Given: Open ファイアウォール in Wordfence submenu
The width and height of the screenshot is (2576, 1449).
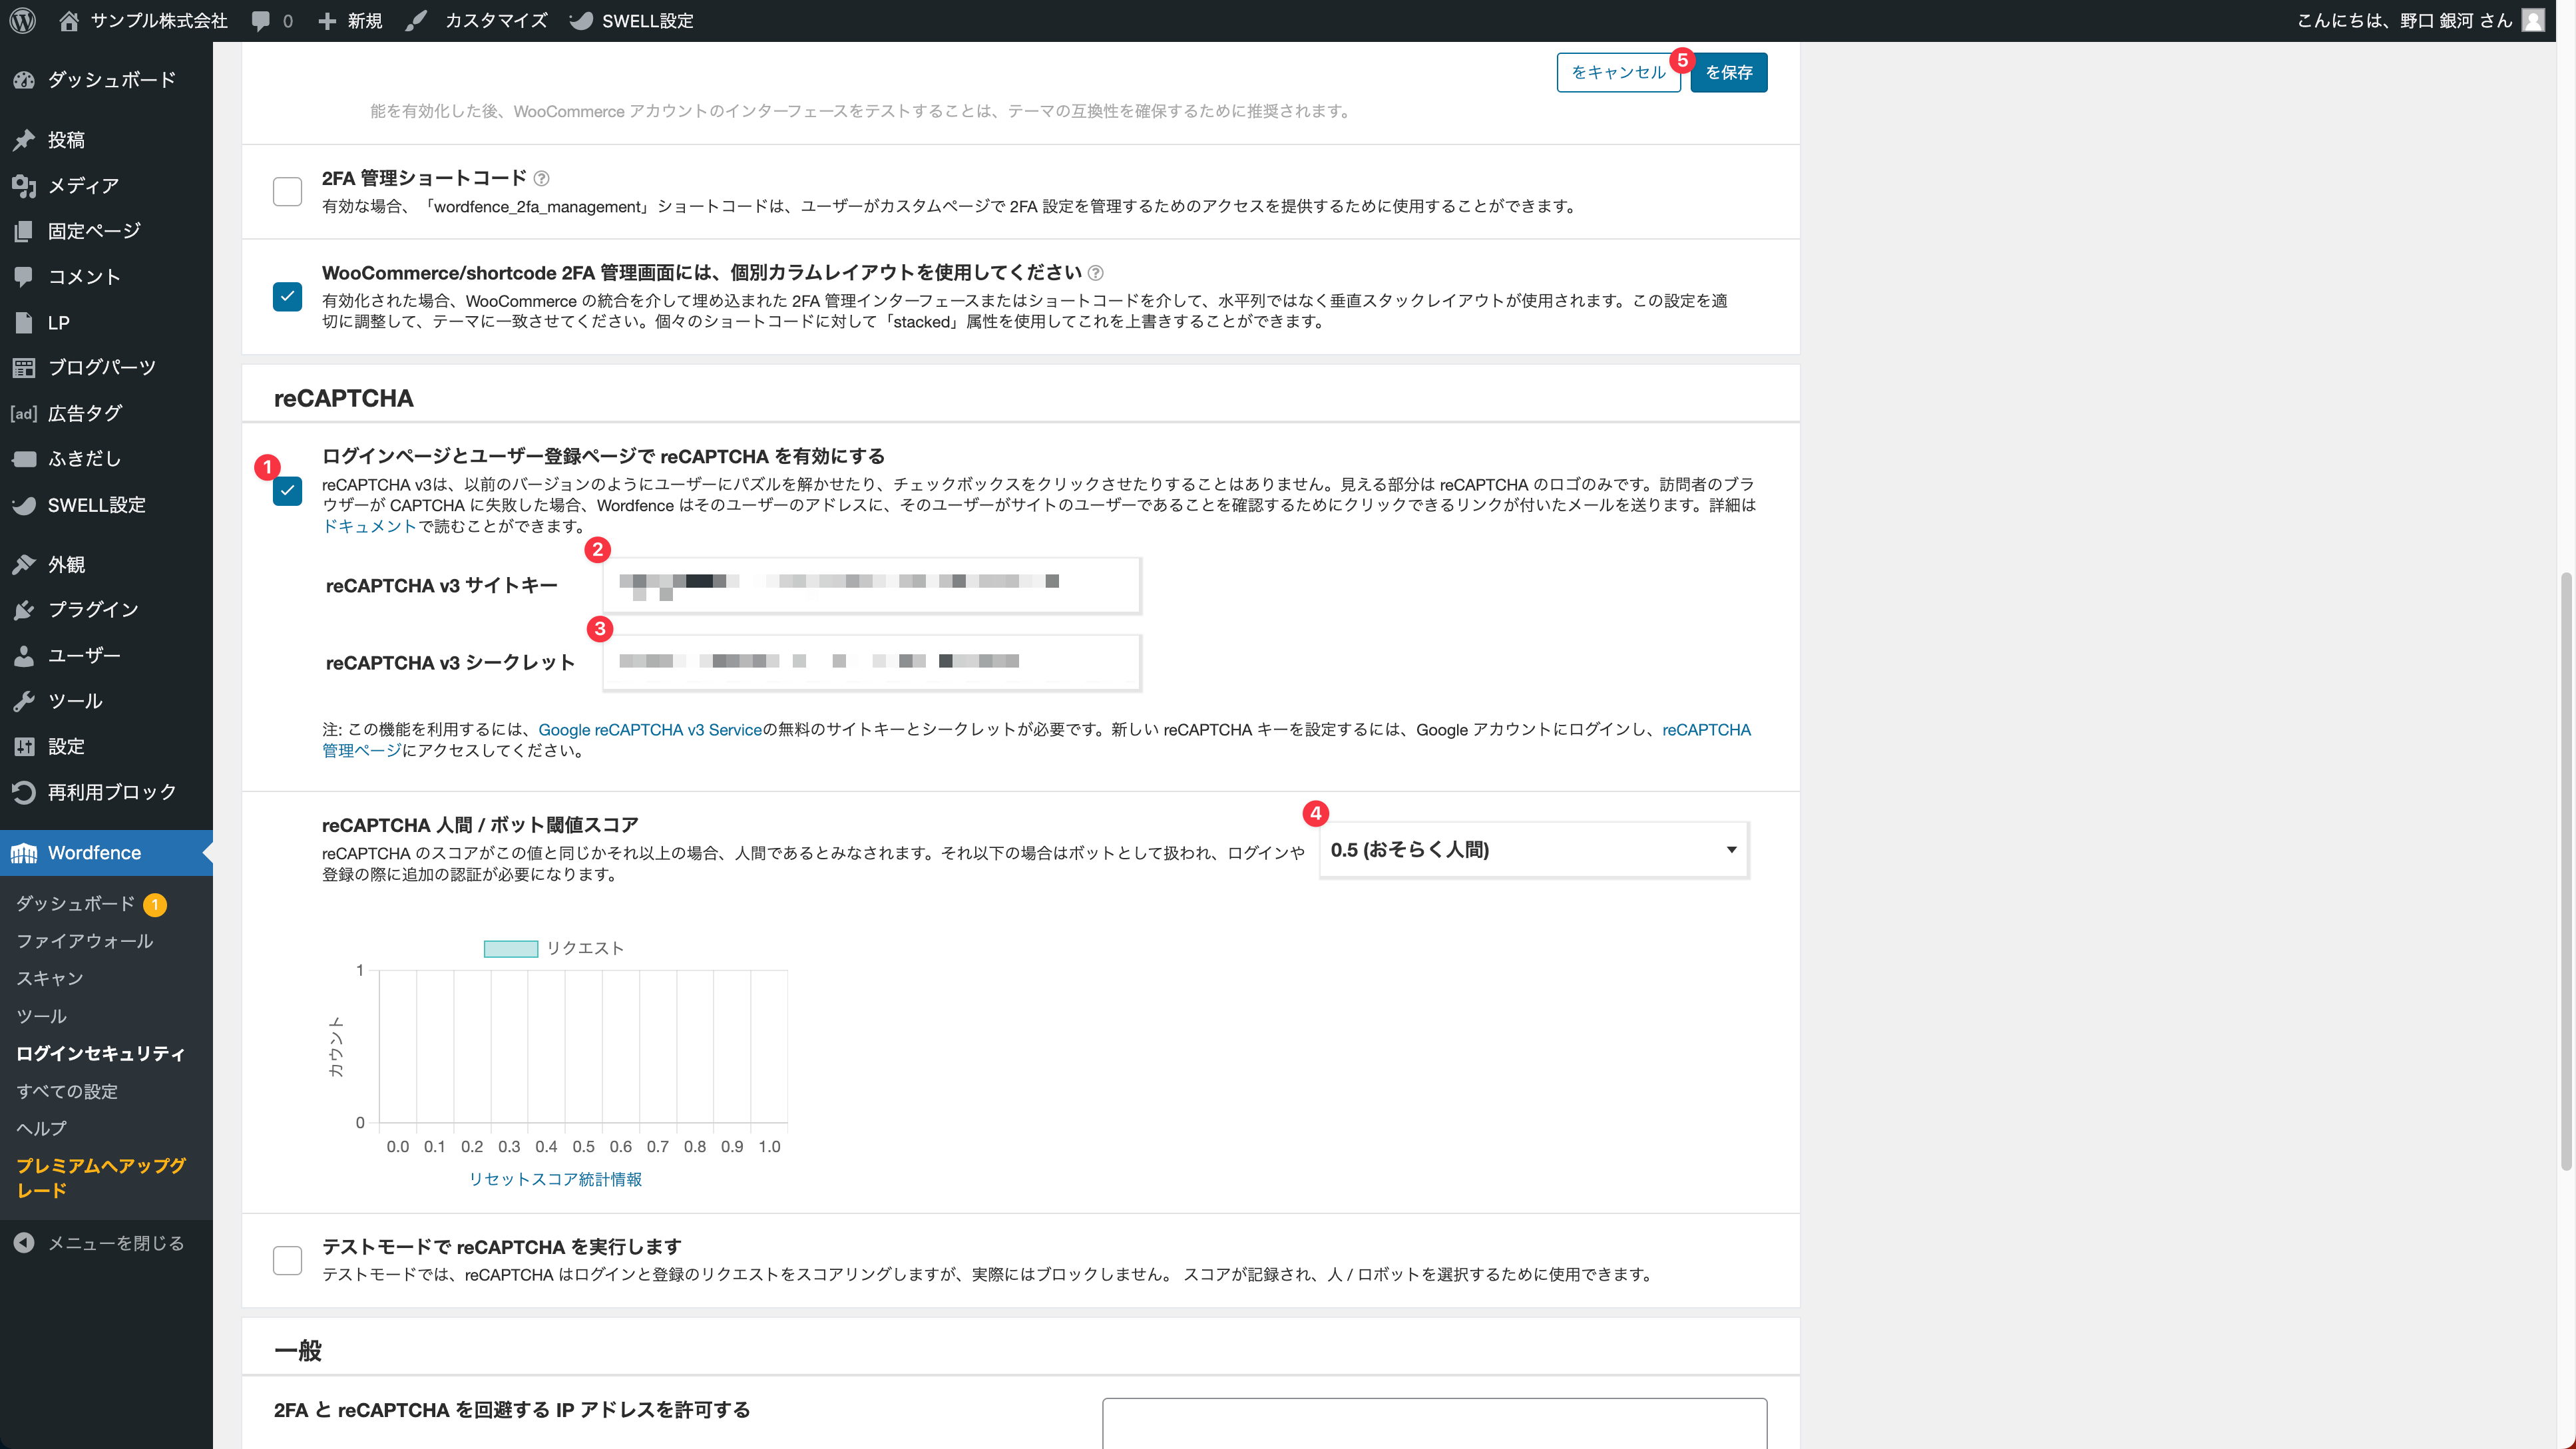Looking at the screenshot, I should coord(84,941).
